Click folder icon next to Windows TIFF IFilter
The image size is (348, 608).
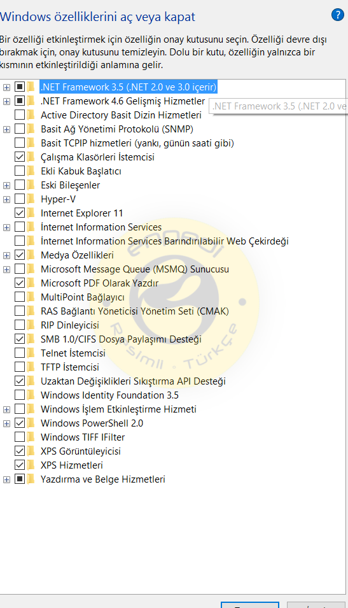(31, 437)
